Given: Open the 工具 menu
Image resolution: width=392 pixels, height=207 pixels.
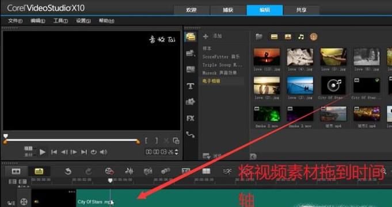Looking at the screenshot, I should (60, 21).
